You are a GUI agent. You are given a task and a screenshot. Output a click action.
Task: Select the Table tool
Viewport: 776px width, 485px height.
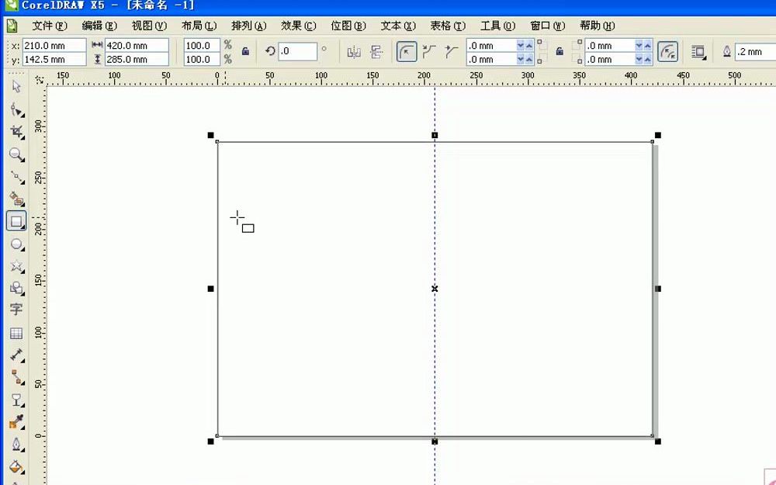16,332
